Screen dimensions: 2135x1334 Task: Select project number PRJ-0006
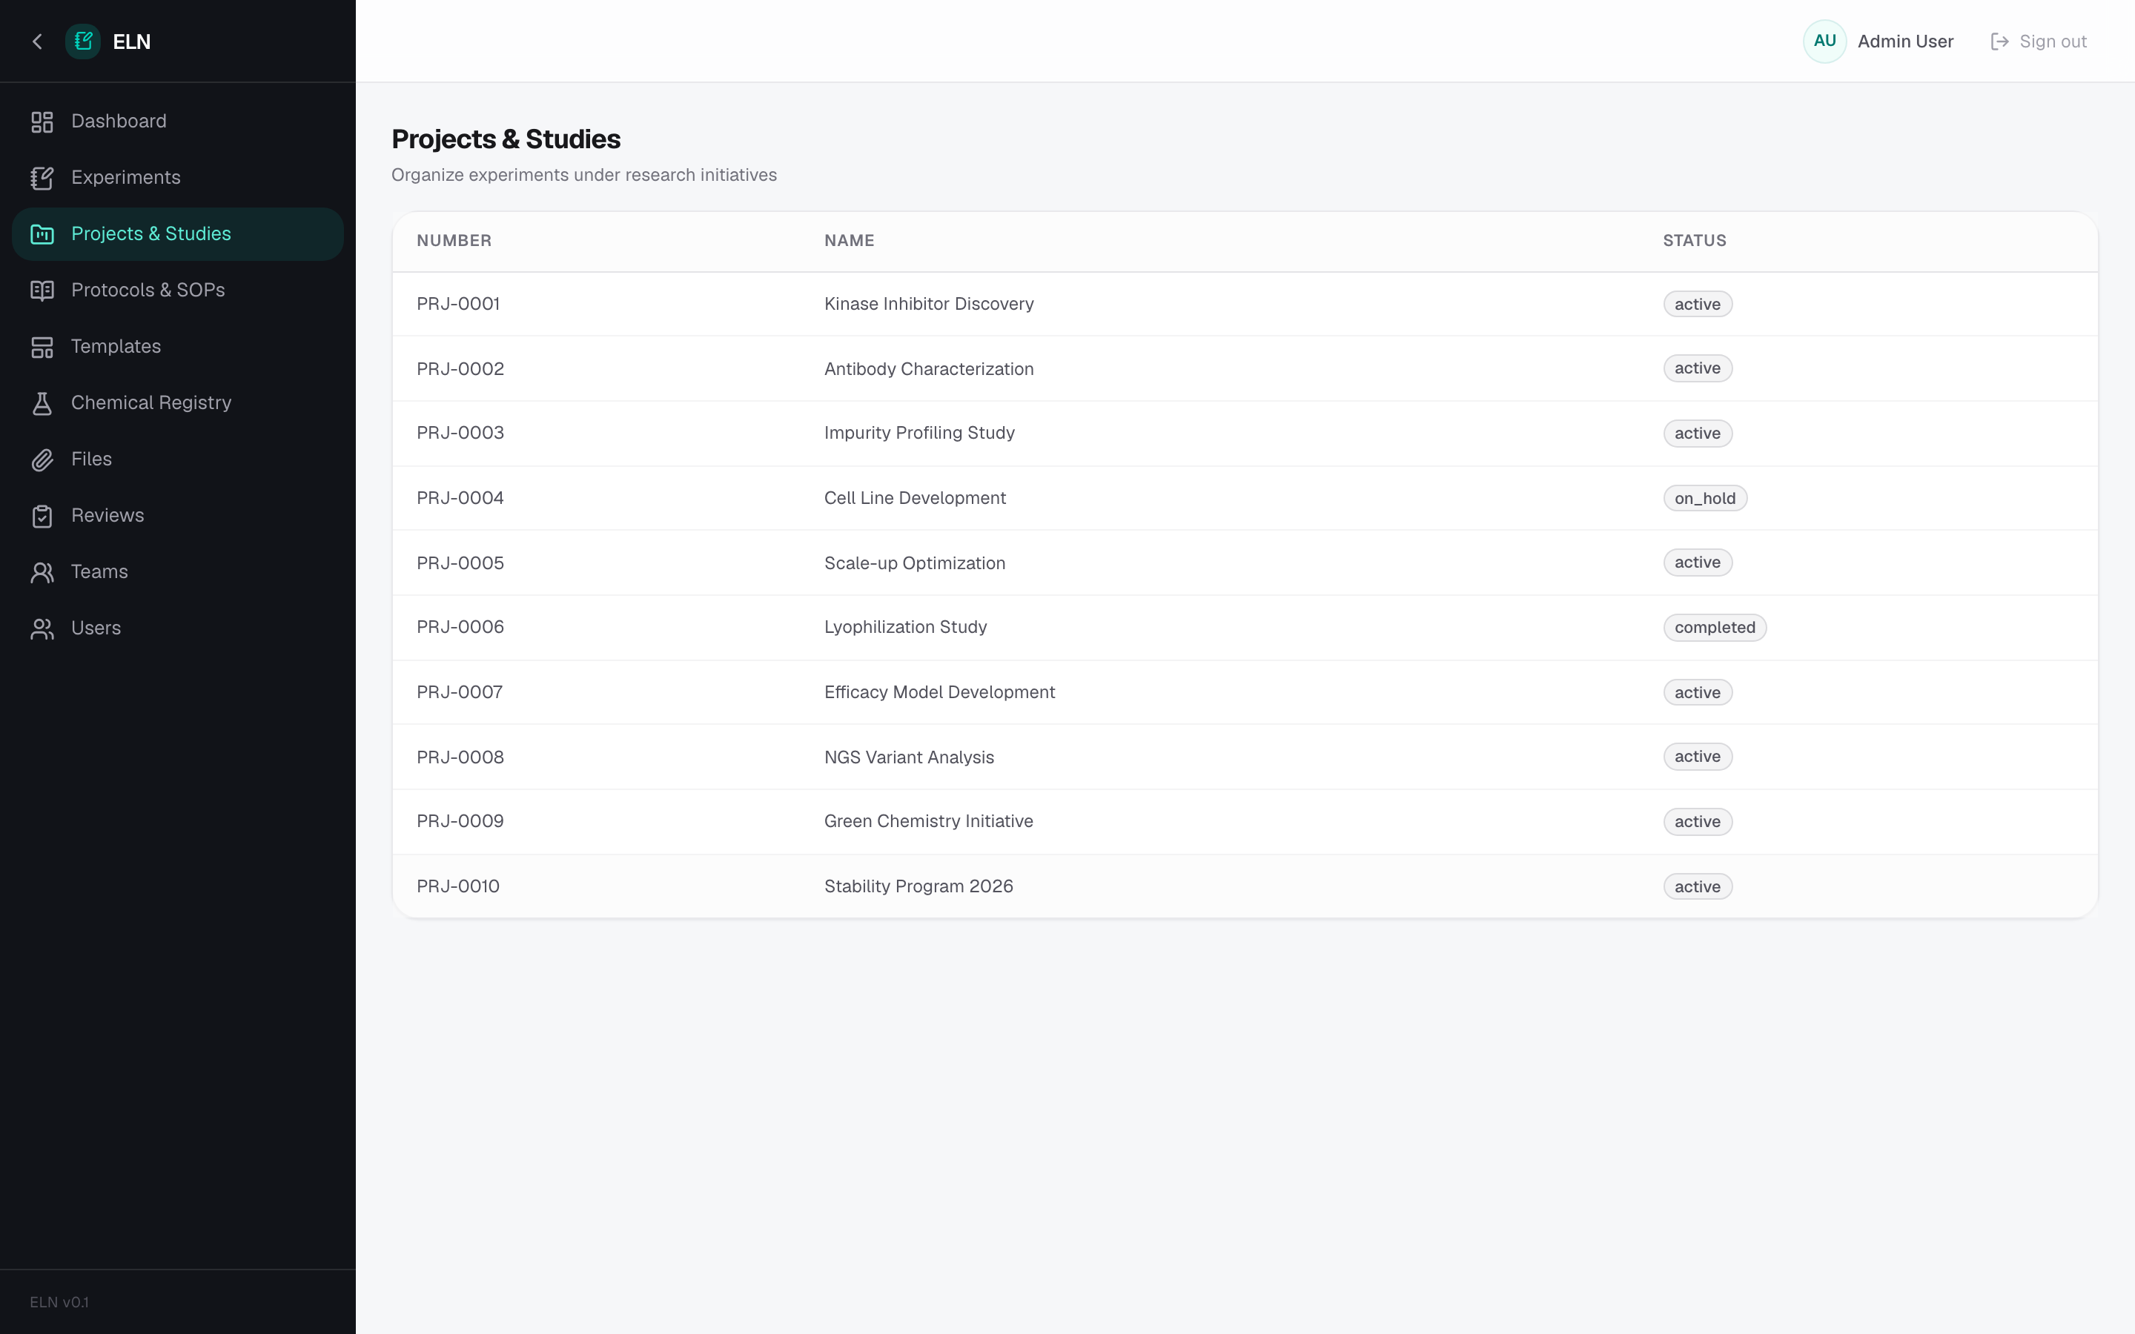pyautogui.click(x=460, y=627)
